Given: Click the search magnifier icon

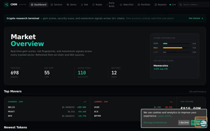Looking at the screenshot, I should click(x=181, y=4).
